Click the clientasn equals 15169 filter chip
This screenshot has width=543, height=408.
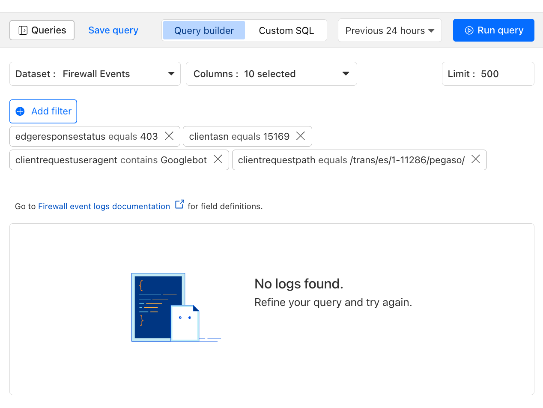tap(239, 136)
